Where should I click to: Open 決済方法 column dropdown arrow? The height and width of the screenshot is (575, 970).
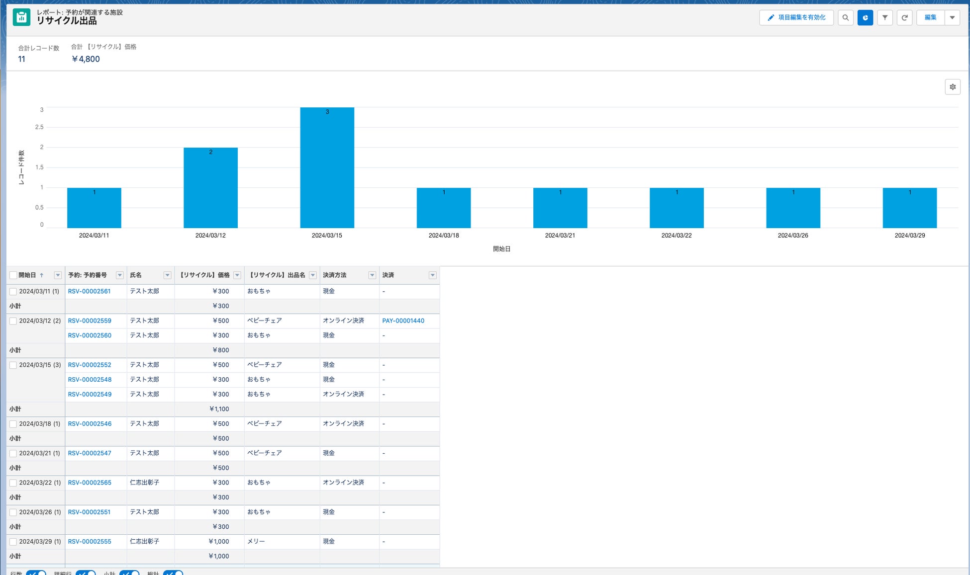(372, 275)
